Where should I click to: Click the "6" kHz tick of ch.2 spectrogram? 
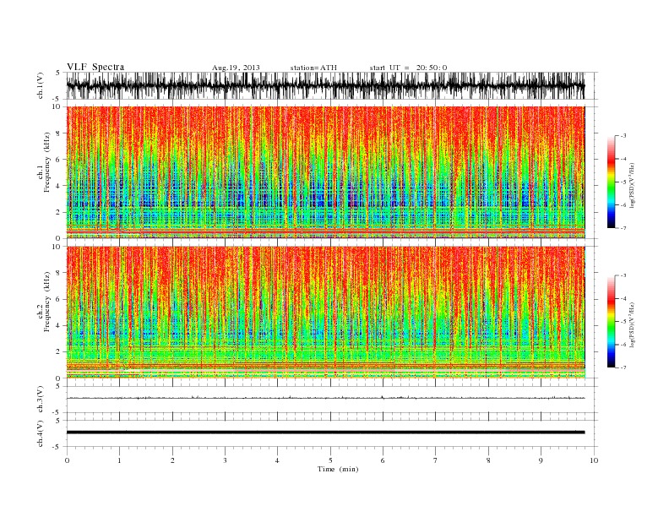click(58, 299)
